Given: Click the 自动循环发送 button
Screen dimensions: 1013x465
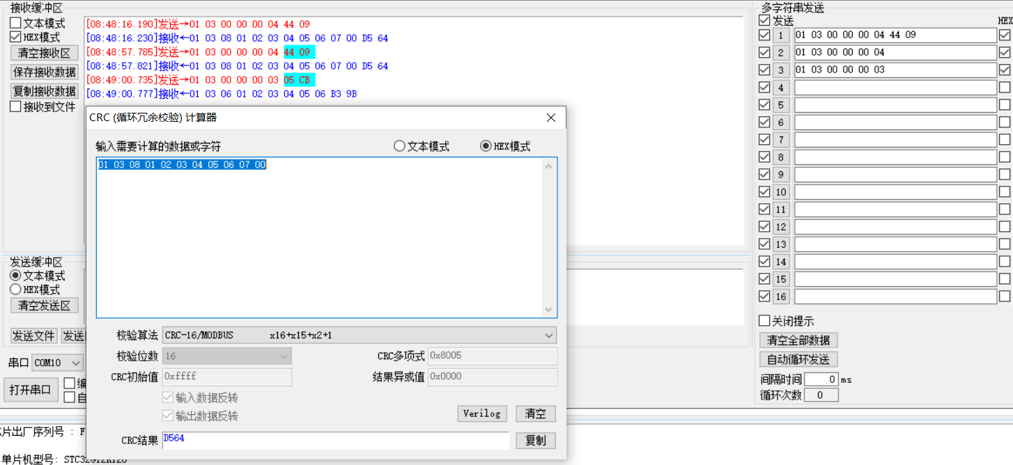Looking at the screenshot, I should (798, 359).
